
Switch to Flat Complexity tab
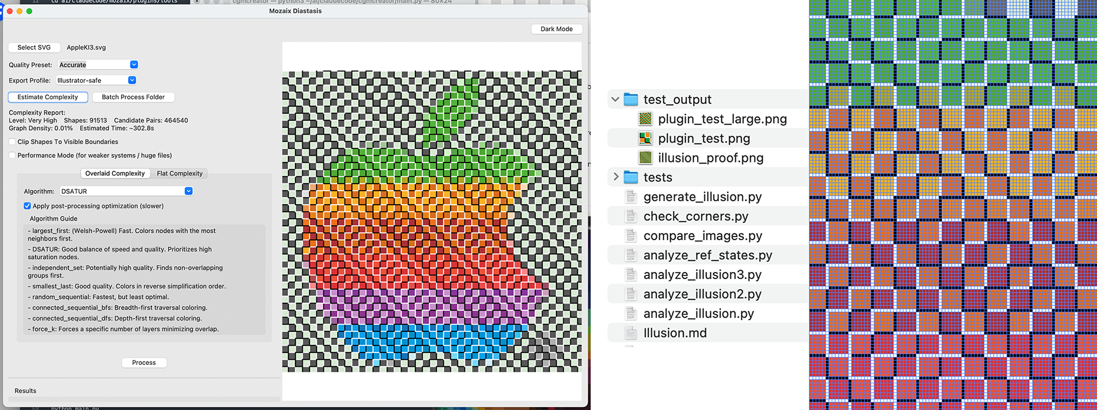(x=179, y=173)
